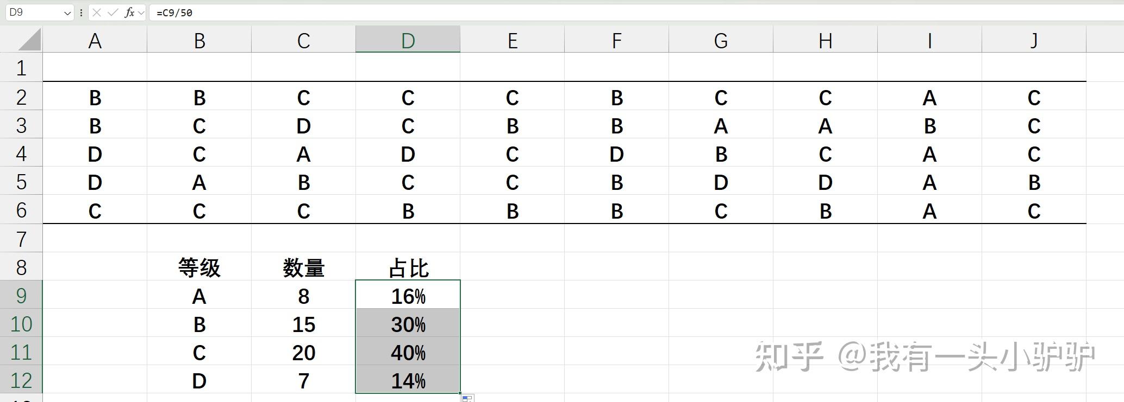This screenshot has width=1124, height=402.
Task: Click the Insert Function fx icon
Action: [x=129, y=12]
